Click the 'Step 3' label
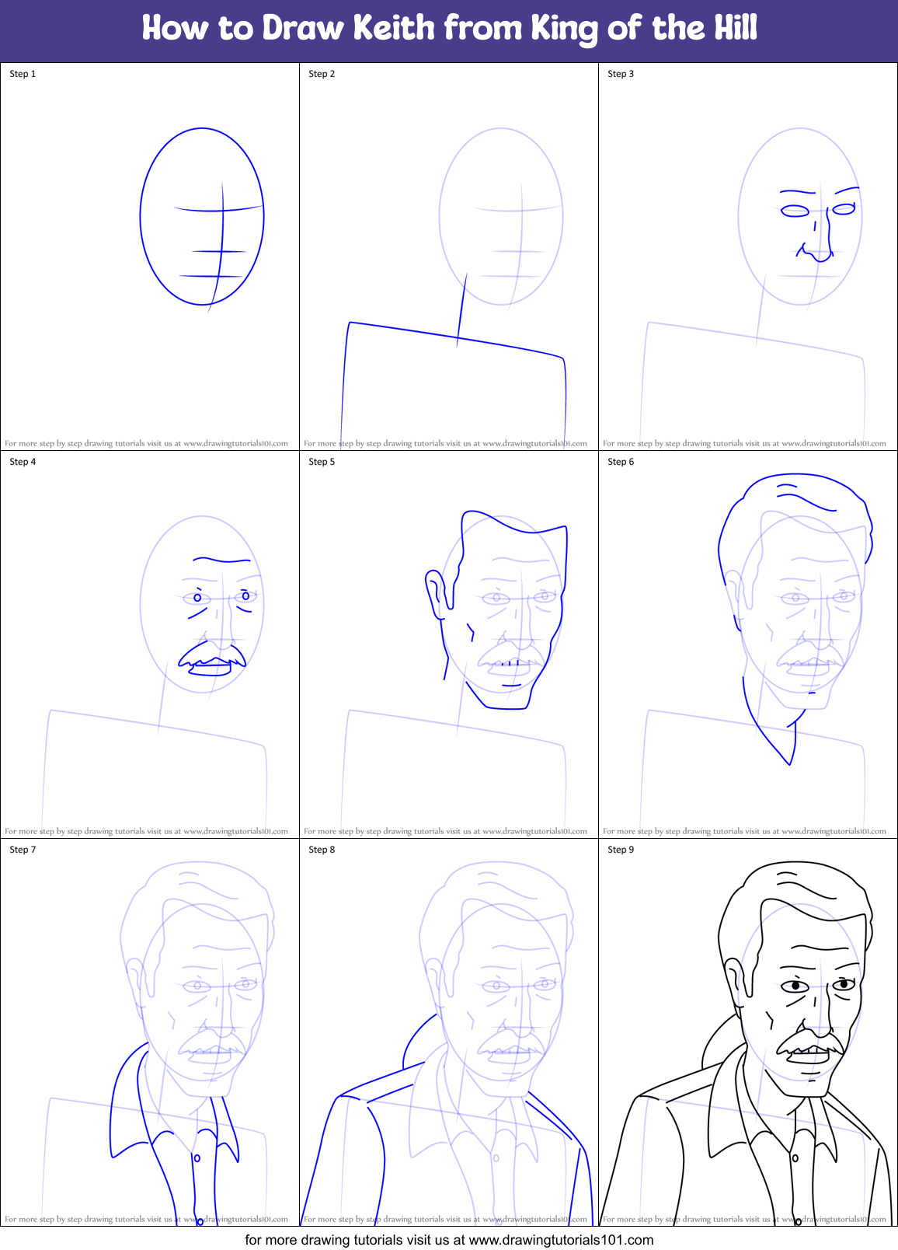This screenshot has width=898, height=1250. click(621, 74)
